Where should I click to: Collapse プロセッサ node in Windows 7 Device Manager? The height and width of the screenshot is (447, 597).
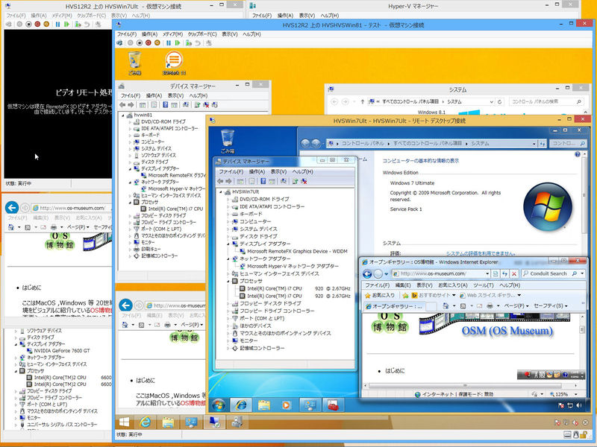click(229, 281)
